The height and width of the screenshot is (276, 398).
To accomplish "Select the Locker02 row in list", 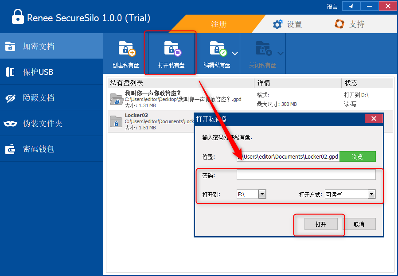I will [x=151, y=121].
